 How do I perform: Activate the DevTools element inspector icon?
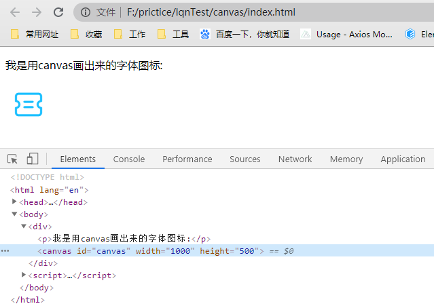coord(12,159)
